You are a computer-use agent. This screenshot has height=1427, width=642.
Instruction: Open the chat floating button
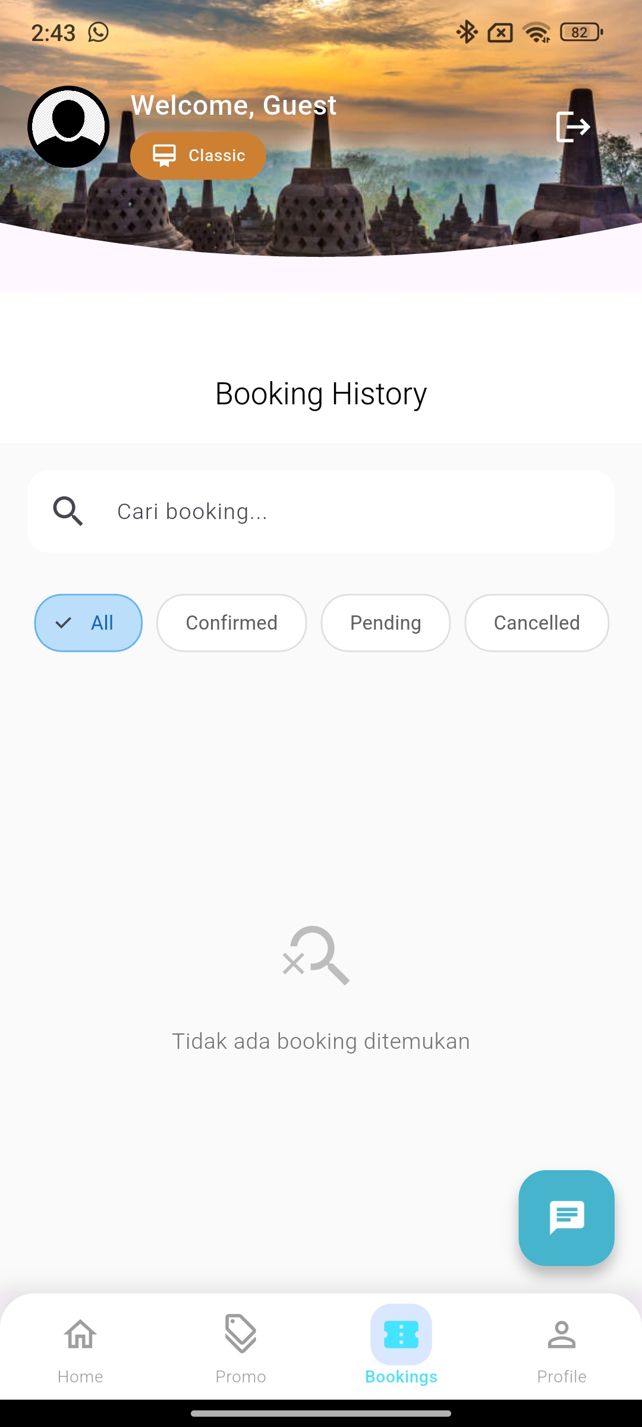[x=567, y=1218]
